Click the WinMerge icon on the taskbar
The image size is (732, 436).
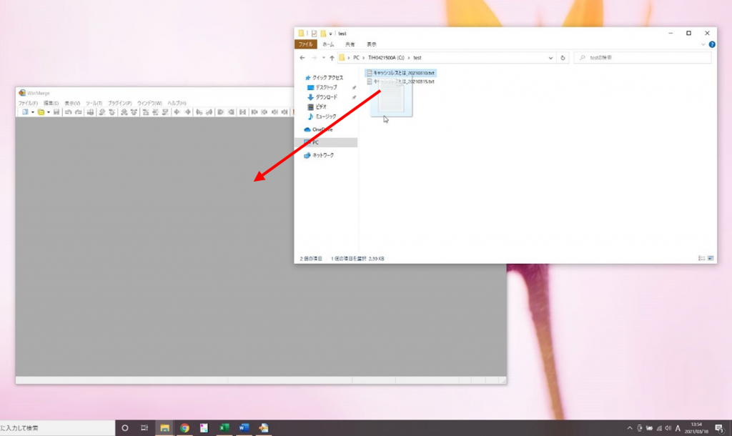pos(264,427)
